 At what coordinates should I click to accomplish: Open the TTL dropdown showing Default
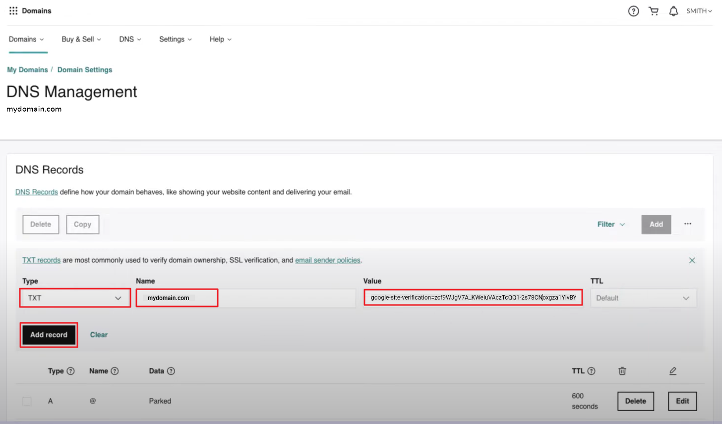tap(643, 298)
